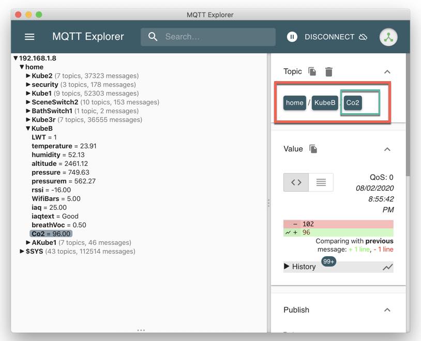Select the Co2 = 96.00 topic

(x=51, y=234)
